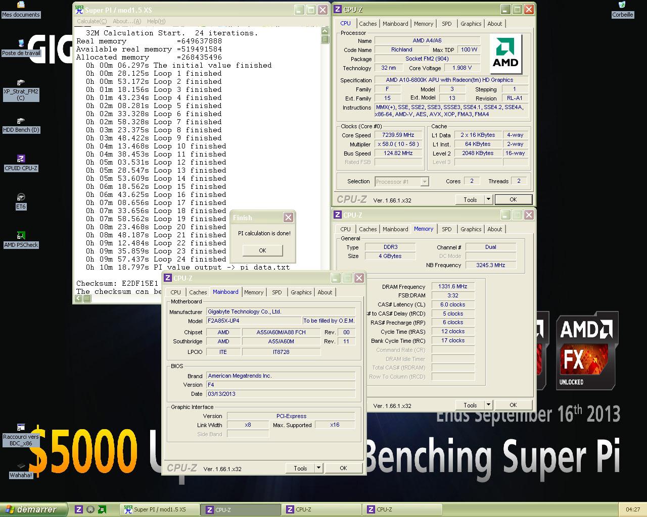647x517 pixels.
Task: Click OK button in CPU-Z Mainboard window
Action: (x=343, y=468)
